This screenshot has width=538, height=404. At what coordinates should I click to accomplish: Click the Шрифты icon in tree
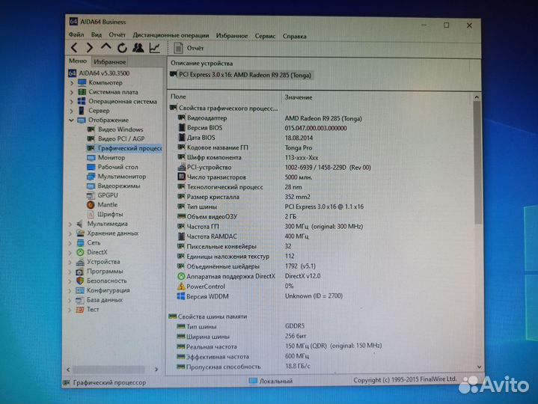[91, 215]
